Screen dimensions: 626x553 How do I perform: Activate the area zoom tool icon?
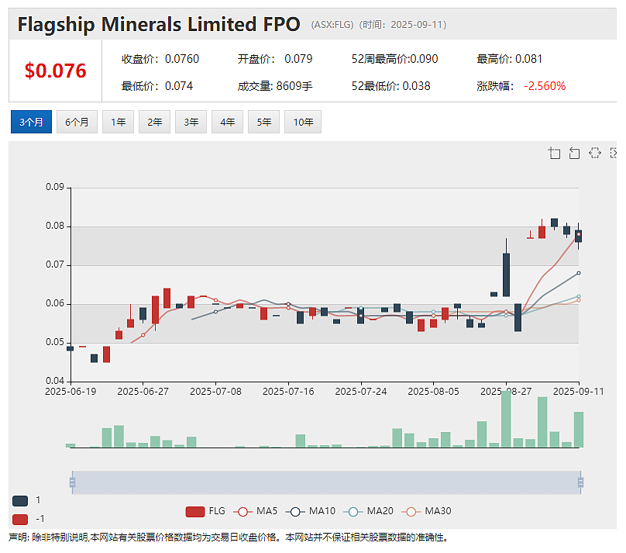[x=554, y=153]
